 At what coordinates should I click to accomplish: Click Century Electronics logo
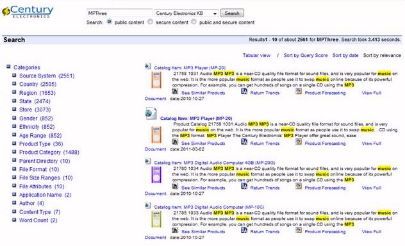[x=28, y=12]
